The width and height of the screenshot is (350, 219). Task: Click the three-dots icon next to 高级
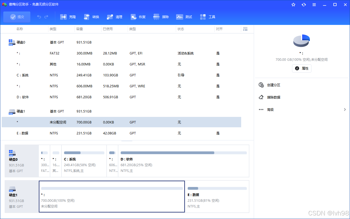(261, 109)
